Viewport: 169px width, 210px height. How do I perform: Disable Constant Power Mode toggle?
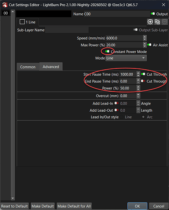click(x=107, y=51)
